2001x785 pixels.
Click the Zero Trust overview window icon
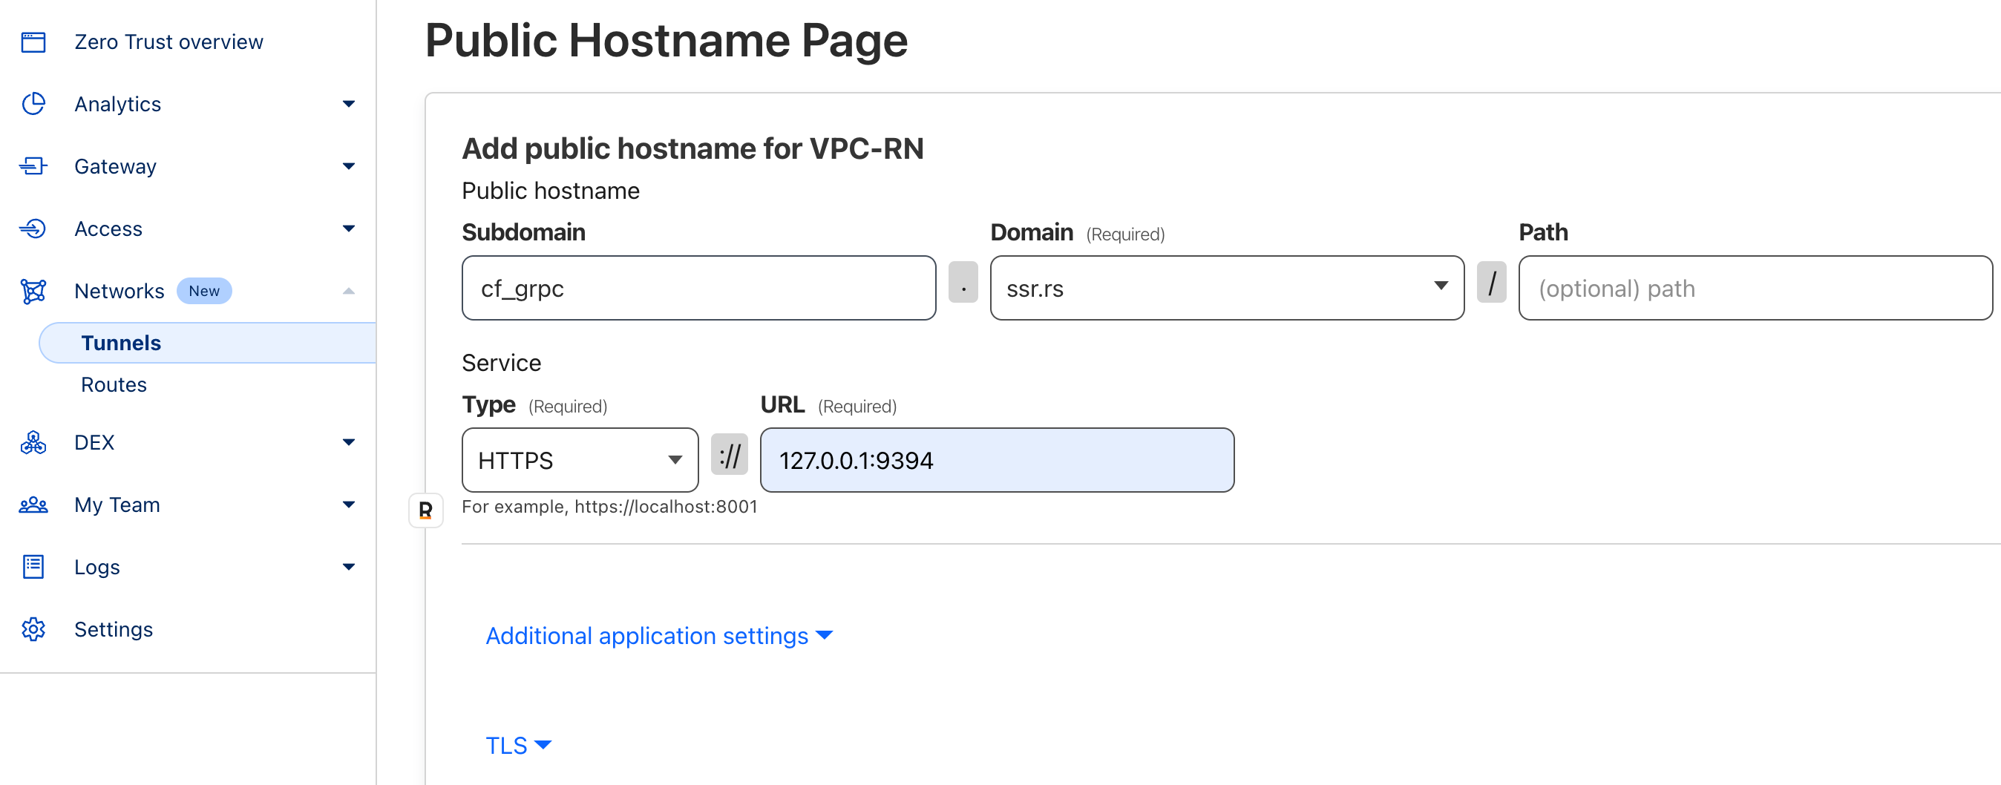tap(33, 42)
